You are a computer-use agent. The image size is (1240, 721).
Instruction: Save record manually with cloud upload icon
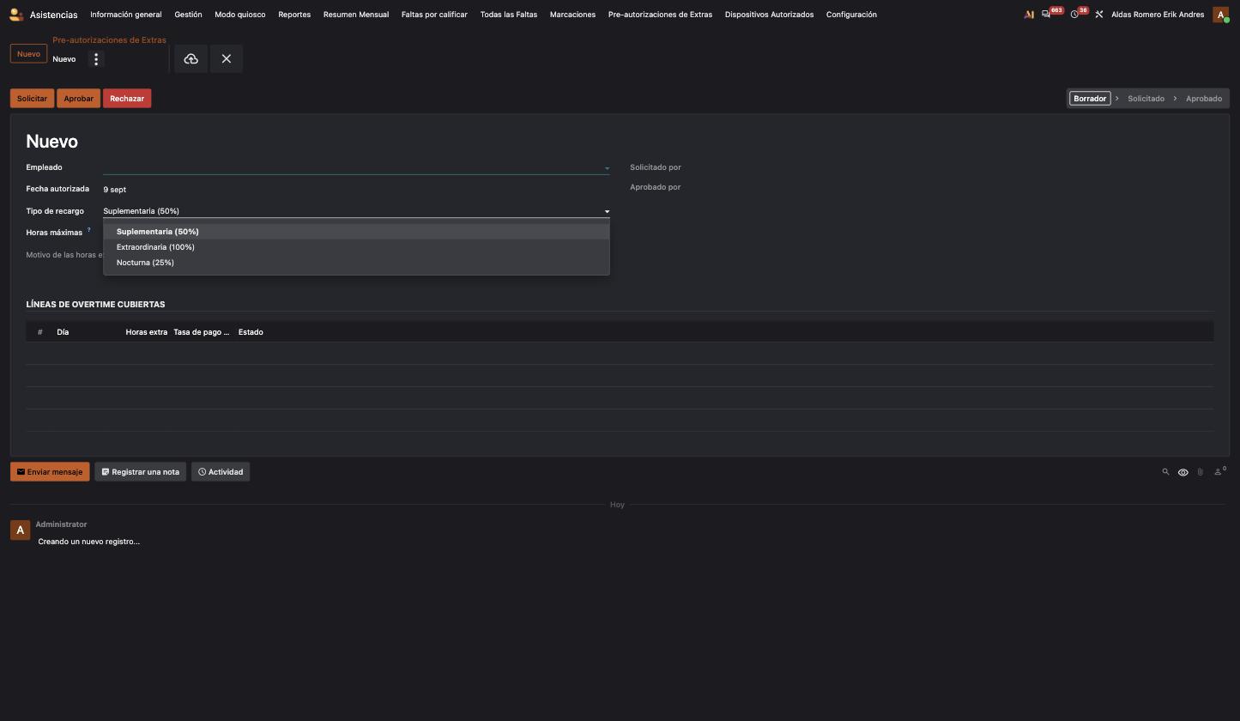click(x=191, y=59)
